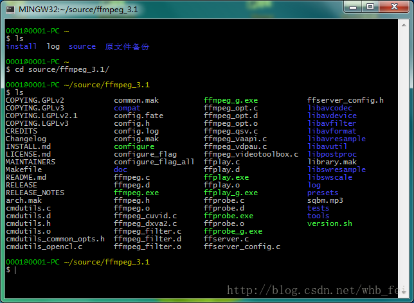This screenshot has width=414, height=303.
Task: Click the ffserver.c file name
Action: [x=226, y=239]
